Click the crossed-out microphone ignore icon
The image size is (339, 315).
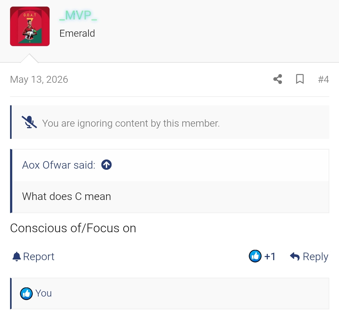point(29,122)
